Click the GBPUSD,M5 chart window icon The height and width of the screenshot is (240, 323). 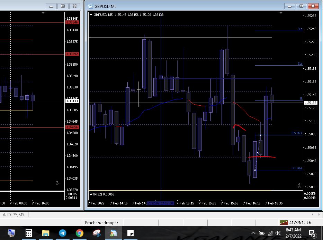[90, 6]
